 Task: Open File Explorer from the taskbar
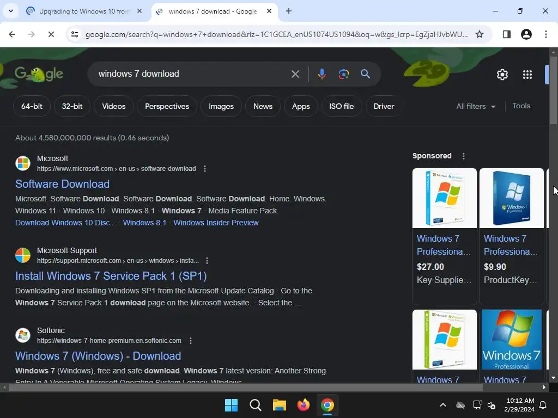click(x=280, y=405)
